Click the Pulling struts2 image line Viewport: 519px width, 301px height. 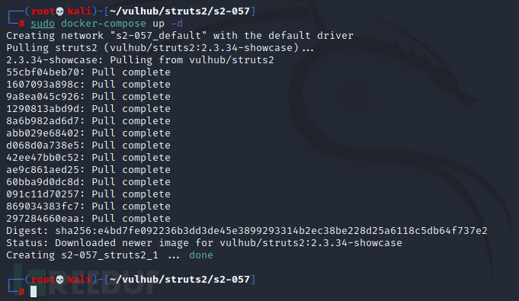tap(160, 48)
